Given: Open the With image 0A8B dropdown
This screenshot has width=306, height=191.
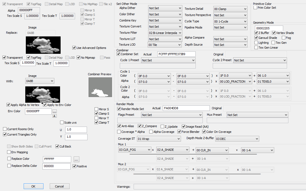Looking at the screenshot, I should coord(40,81).
